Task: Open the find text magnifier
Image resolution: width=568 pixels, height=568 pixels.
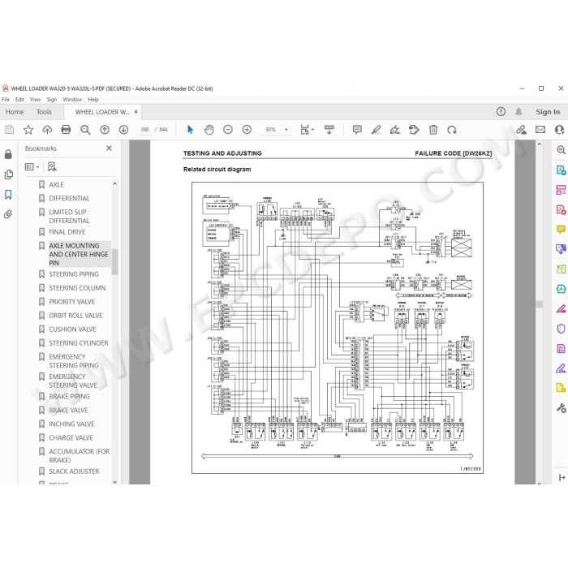Action: (x=85, y=130)
